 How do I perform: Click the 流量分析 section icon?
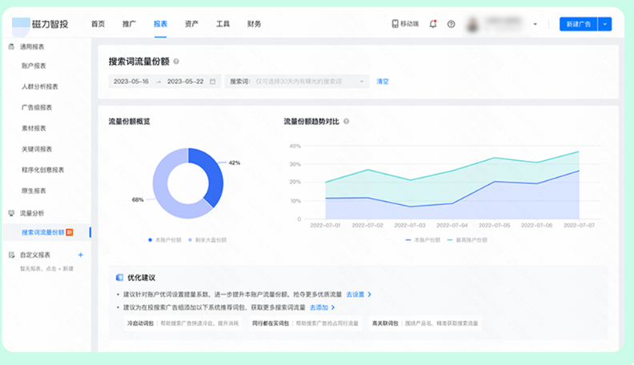11,213
